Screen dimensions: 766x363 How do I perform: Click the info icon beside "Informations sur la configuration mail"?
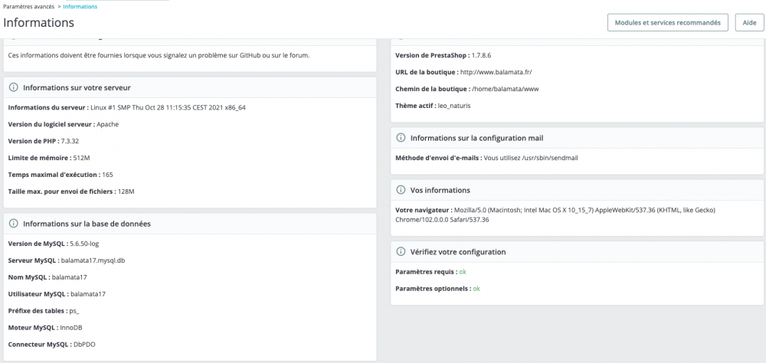401,138
